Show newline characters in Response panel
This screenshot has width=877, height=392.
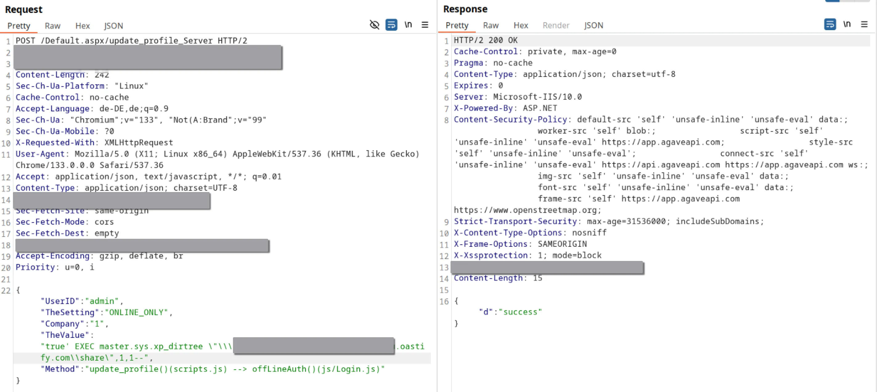(847, 24)
